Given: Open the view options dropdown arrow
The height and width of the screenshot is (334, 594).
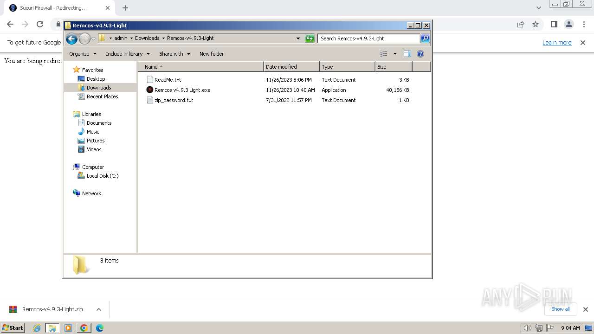Looking at the screenshot, I should pos(395,54).
